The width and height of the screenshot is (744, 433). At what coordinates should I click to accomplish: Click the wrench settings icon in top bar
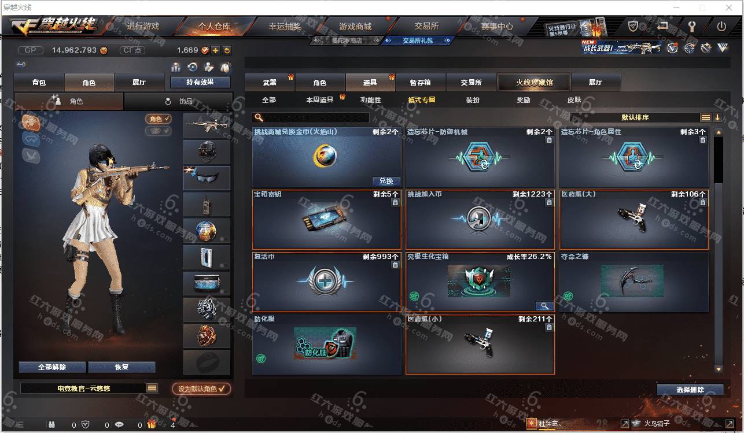tap(692, 26)
